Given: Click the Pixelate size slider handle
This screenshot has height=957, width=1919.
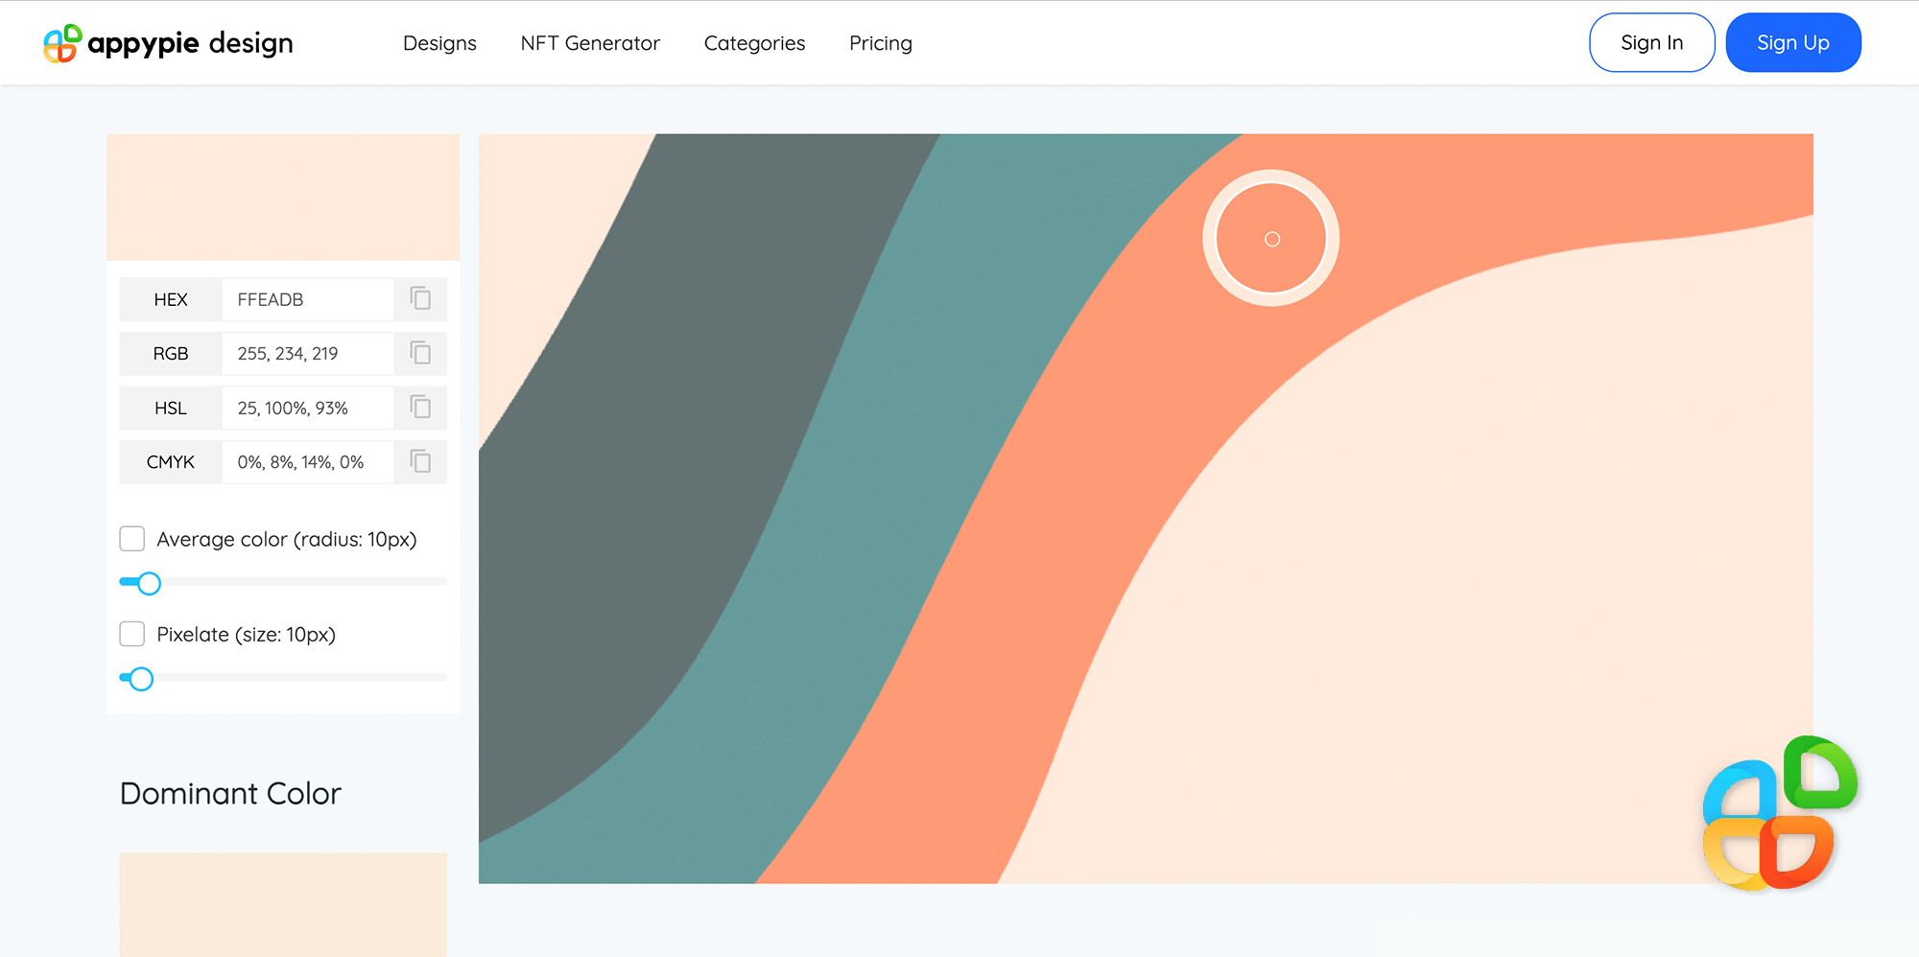Looking at the screenshot, I should [141, 679].
